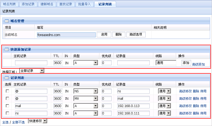The image size is (212, 126).
Task: Click the 添加 button in quick add
Action: [186, 63]
